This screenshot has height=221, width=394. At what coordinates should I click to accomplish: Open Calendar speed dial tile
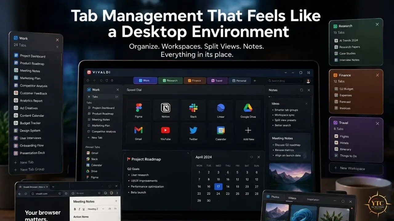221,133
